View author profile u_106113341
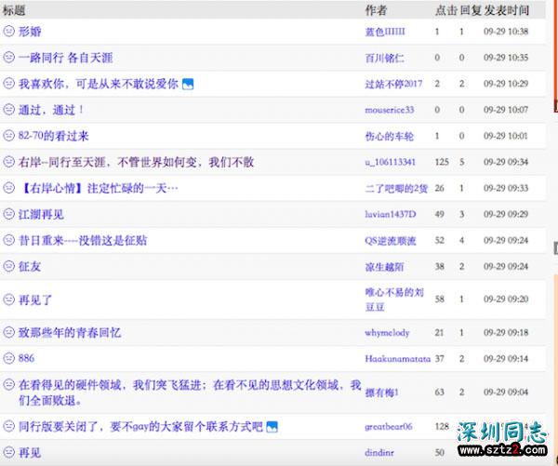558x466 pixels. (391, 162)
